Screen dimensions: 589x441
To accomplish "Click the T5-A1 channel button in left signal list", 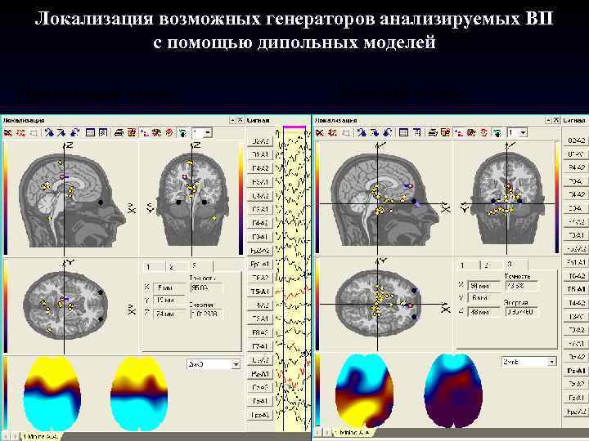I will [x=260, y=292].
